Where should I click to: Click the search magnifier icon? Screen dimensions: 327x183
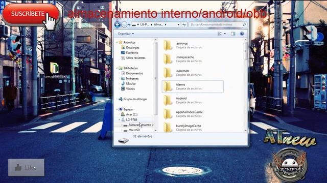244,25
